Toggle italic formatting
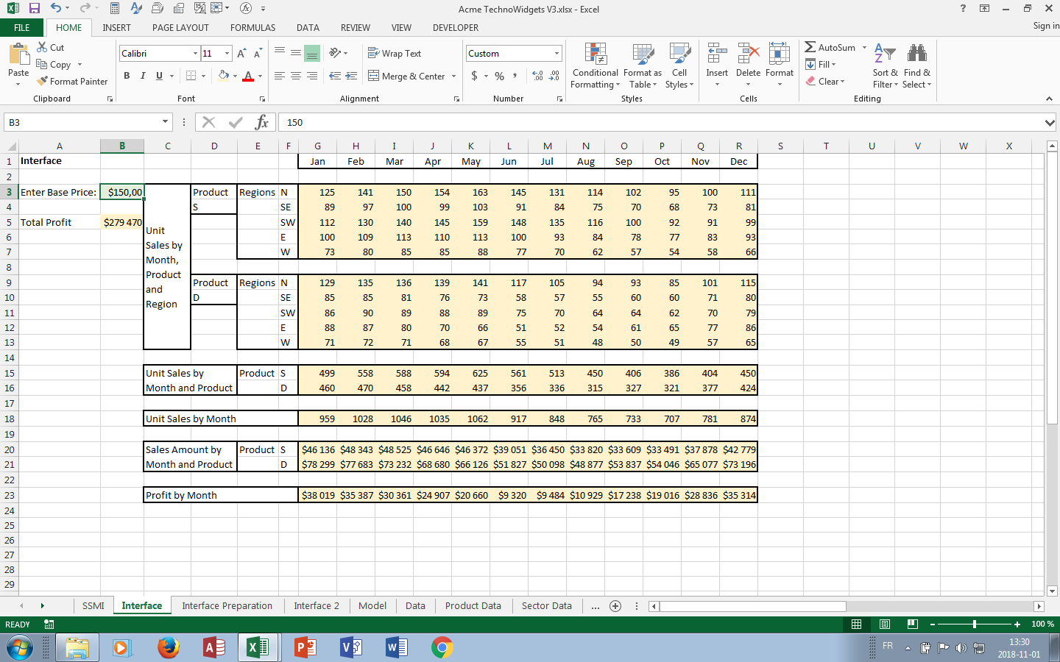 tap(142, 76)
